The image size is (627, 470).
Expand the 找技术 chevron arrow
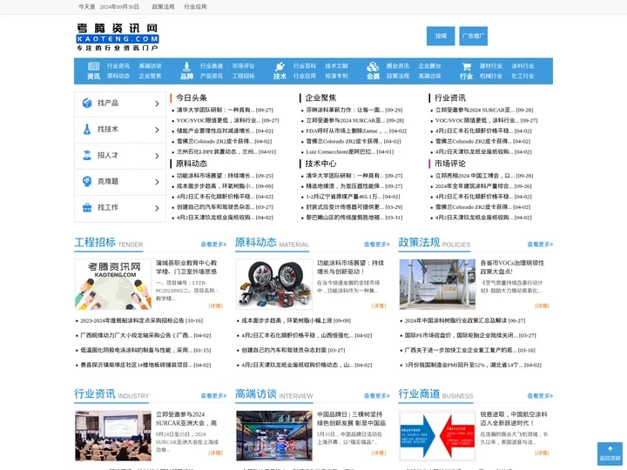tap(157, 130)
